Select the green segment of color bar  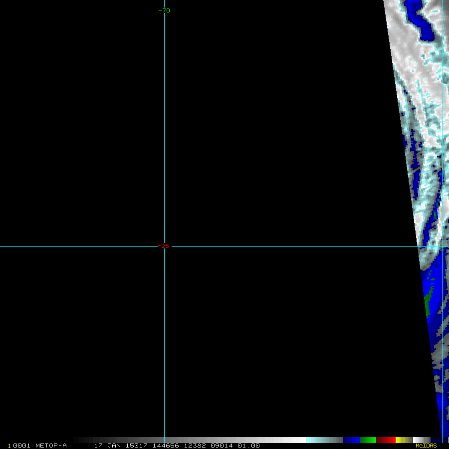[x=368, y=440]
